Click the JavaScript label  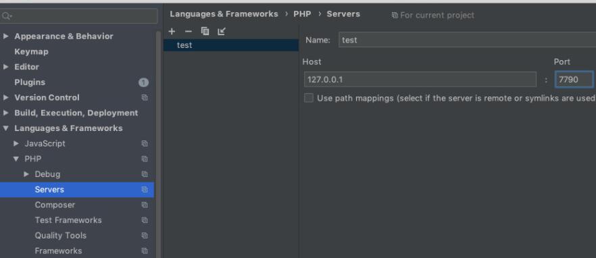point(45,144)
